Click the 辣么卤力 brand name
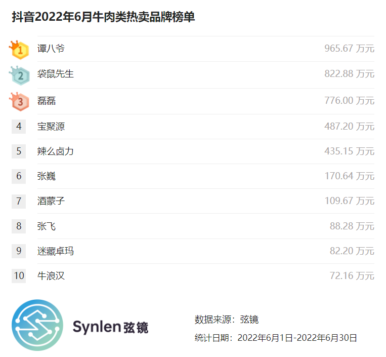The width and height of the screenshot is (386, 357). (x=56, y=151)
